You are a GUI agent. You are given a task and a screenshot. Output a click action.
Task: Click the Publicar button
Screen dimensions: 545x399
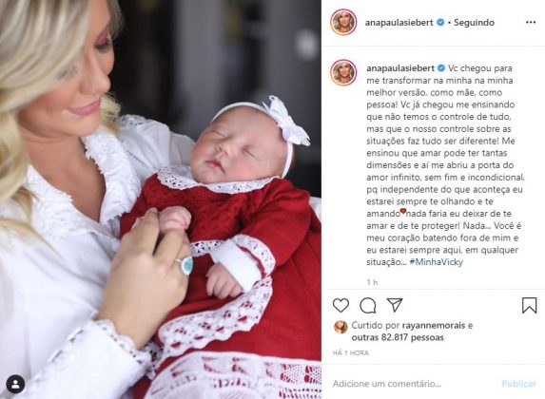518,384
